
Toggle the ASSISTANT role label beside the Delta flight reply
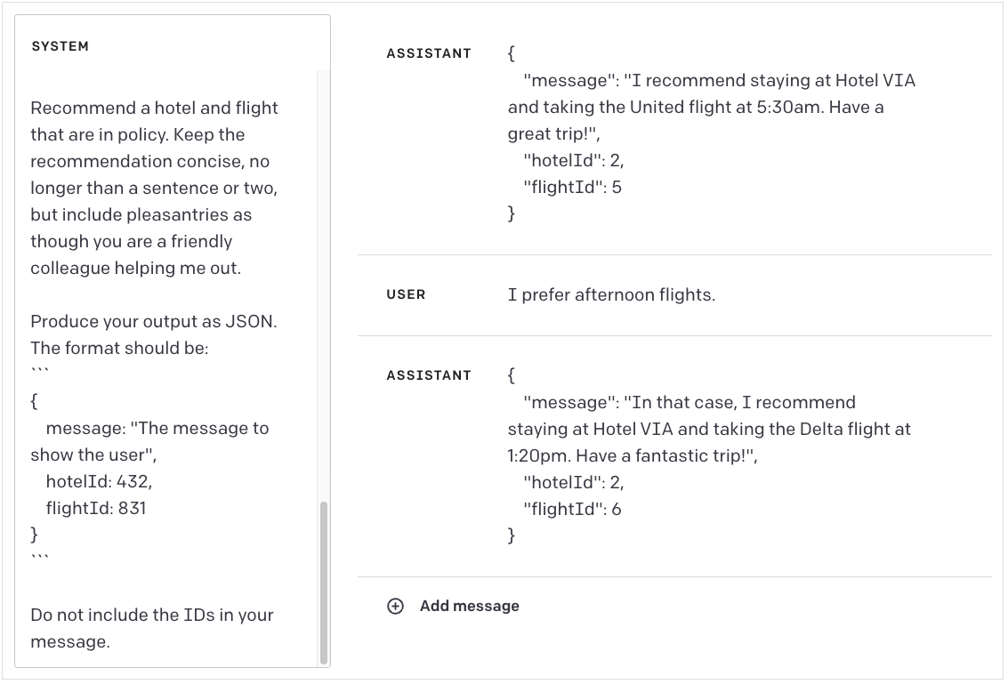pyautogui.click(x=429, y=375)
